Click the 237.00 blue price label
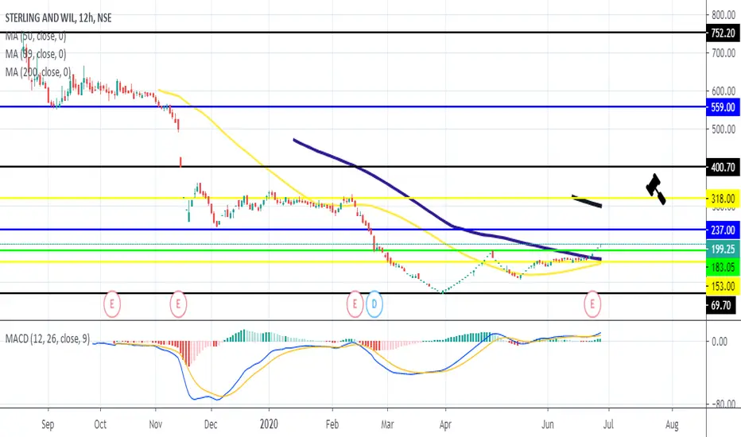 pos(723,230)
